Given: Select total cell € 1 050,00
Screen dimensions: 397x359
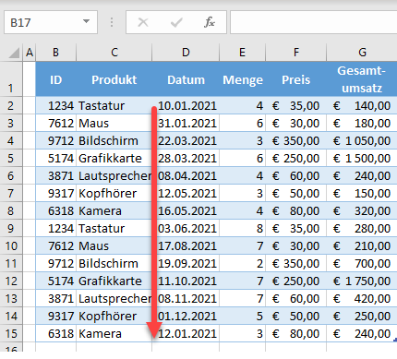Looking at the screenshot, I should point(362,140).
